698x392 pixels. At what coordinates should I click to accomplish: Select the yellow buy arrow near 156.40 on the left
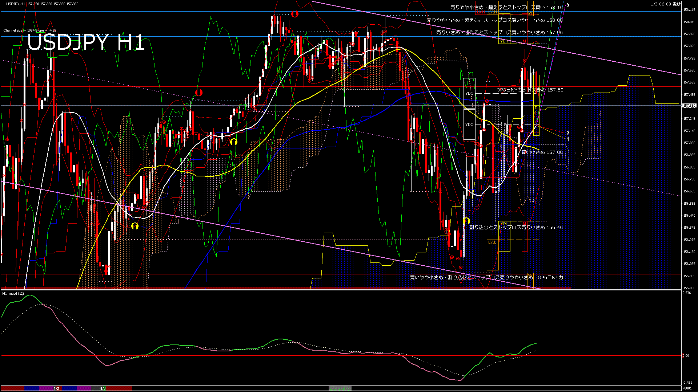point(135,226)
